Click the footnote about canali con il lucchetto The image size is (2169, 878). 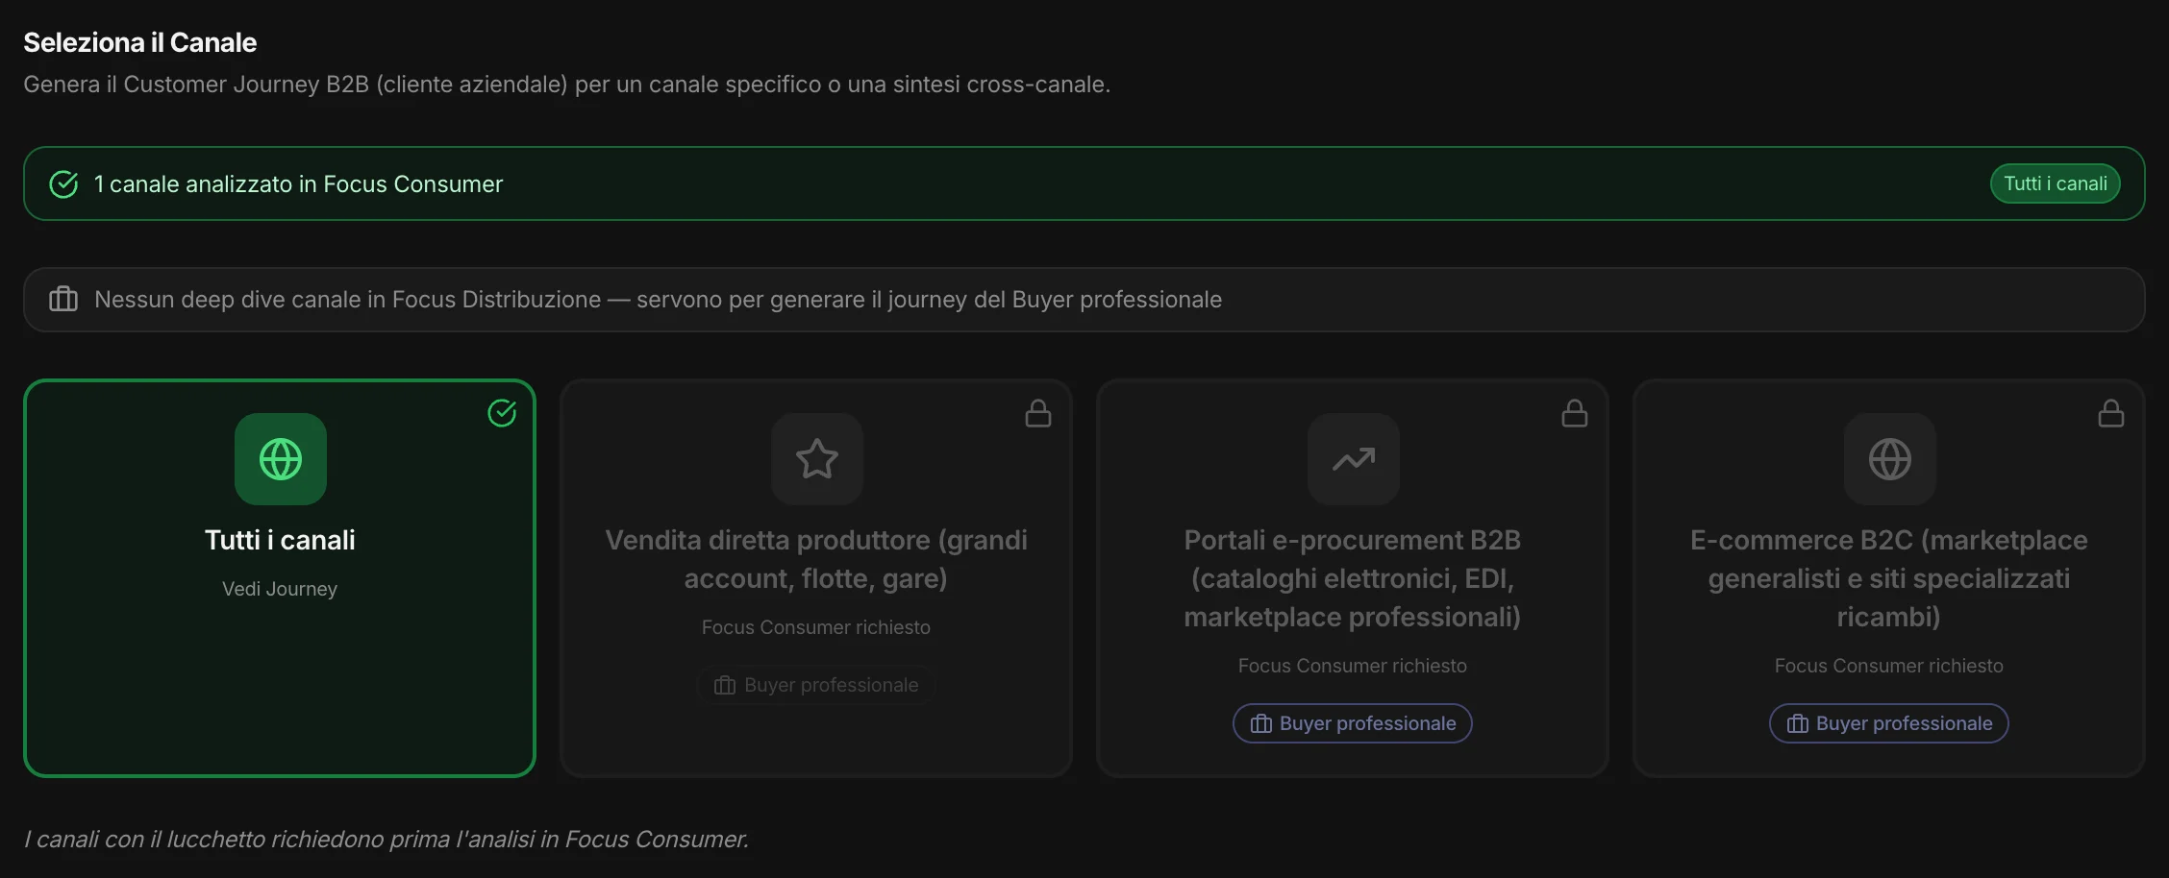[386, 840]
